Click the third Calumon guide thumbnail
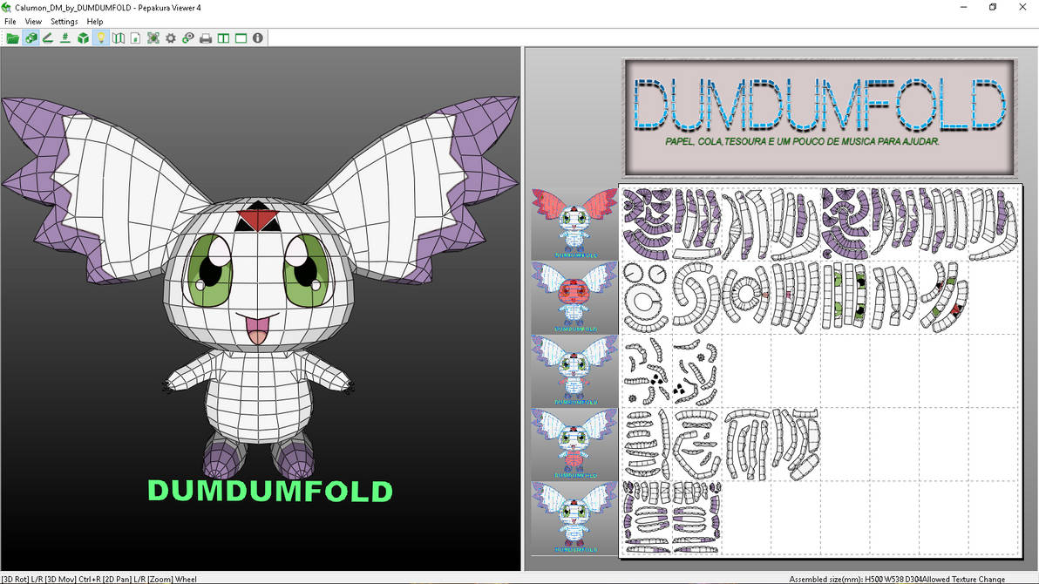The image size is (1039, 584). [574, 370]
